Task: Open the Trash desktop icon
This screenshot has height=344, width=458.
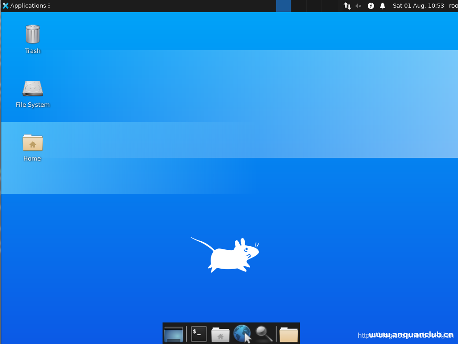Action: (33, 35)
